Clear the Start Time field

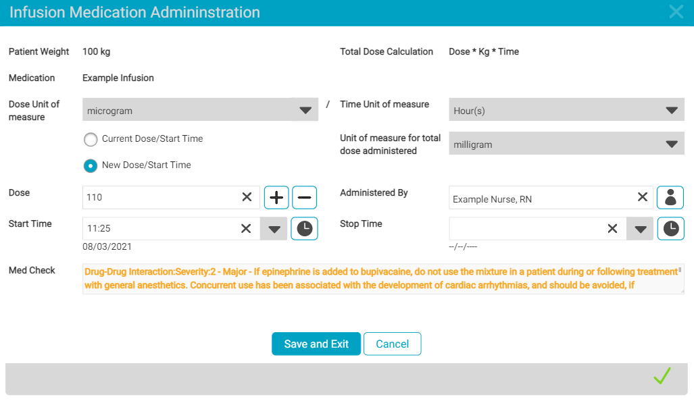click(x=247, y=229)
